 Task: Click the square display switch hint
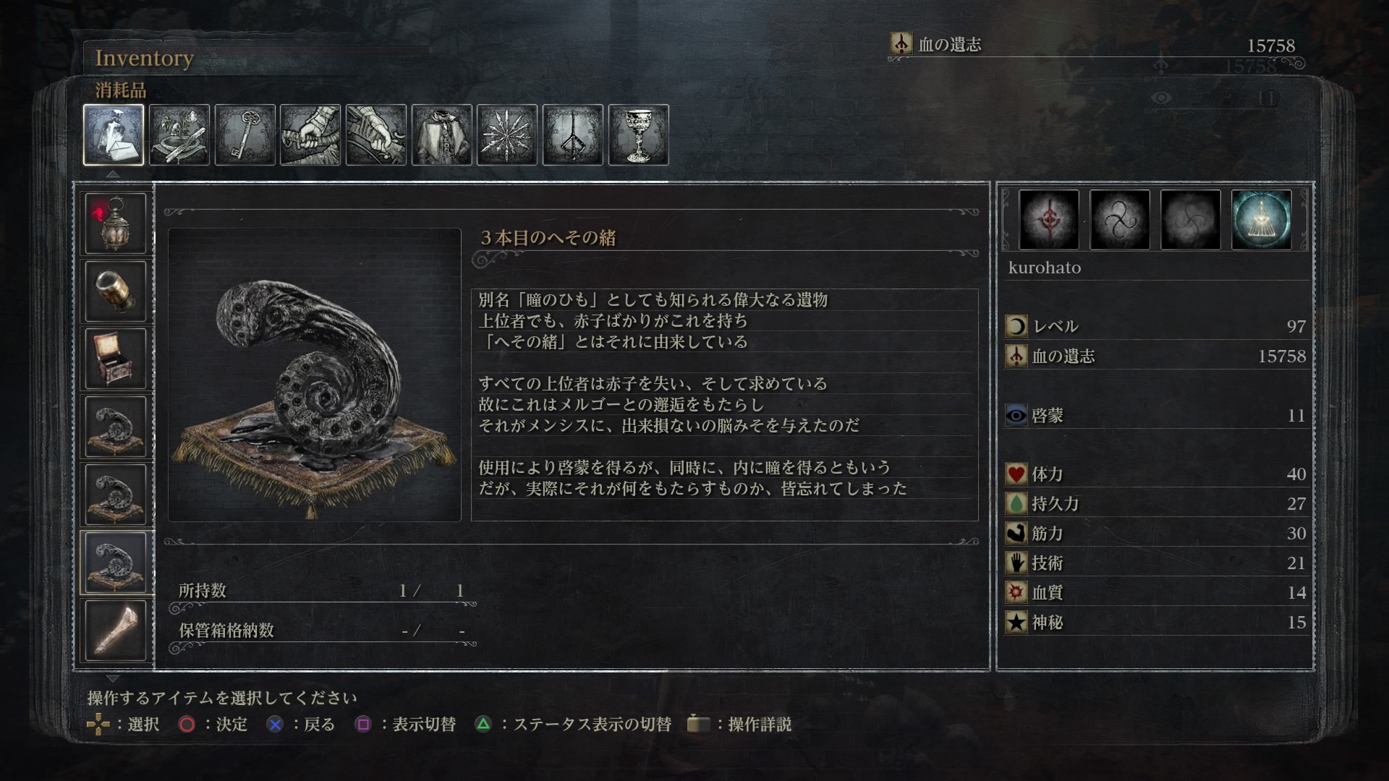406,724
